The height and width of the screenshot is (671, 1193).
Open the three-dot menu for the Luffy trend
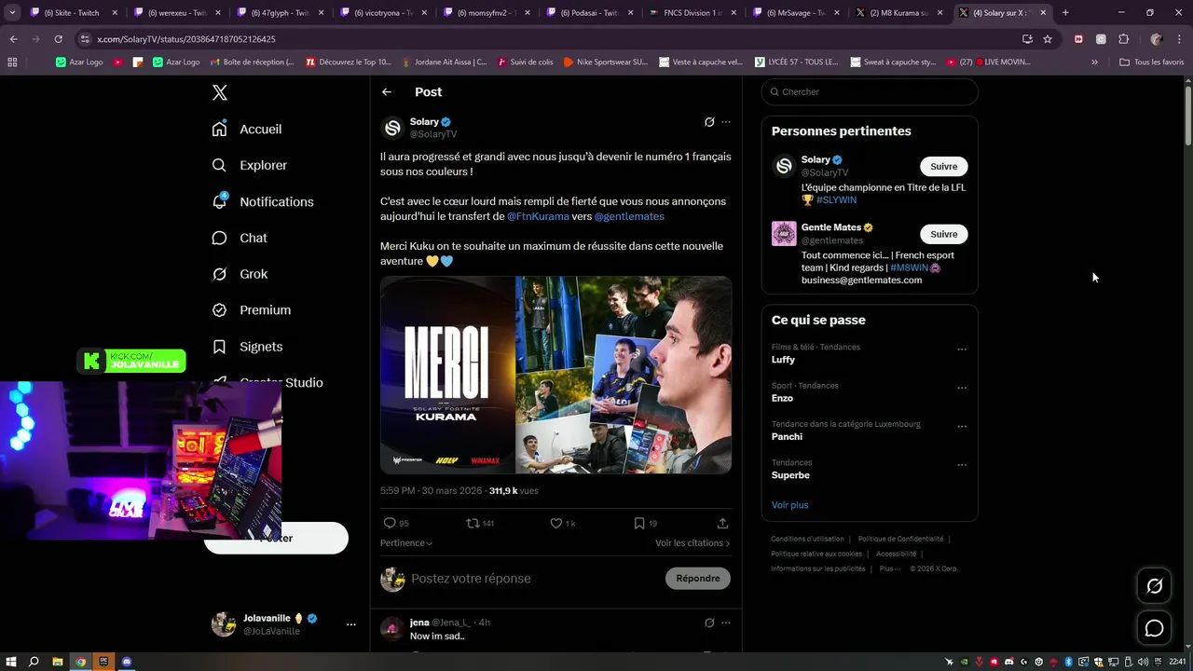962,349
